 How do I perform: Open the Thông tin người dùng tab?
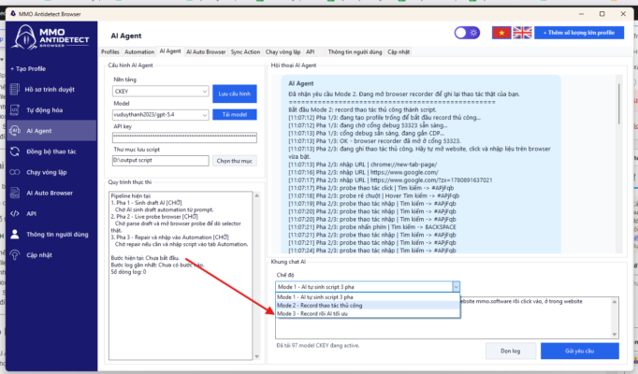click(355, 51)
